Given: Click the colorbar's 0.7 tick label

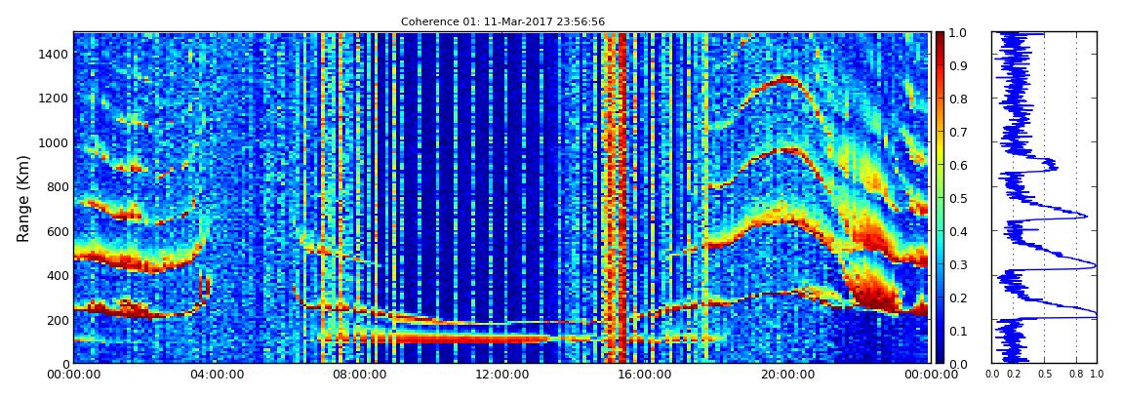Looking at the screenshot, I should (x=957, y=133).
